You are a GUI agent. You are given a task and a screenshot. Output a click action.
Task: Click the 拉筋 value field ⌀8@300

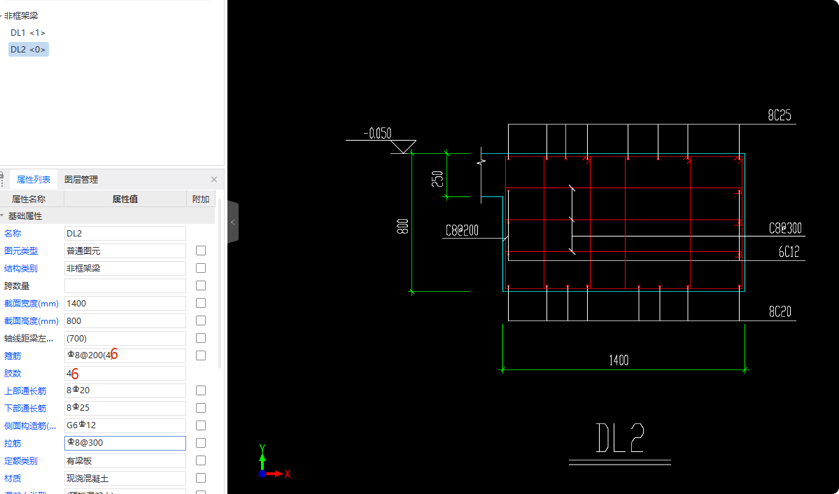point(125,443)
